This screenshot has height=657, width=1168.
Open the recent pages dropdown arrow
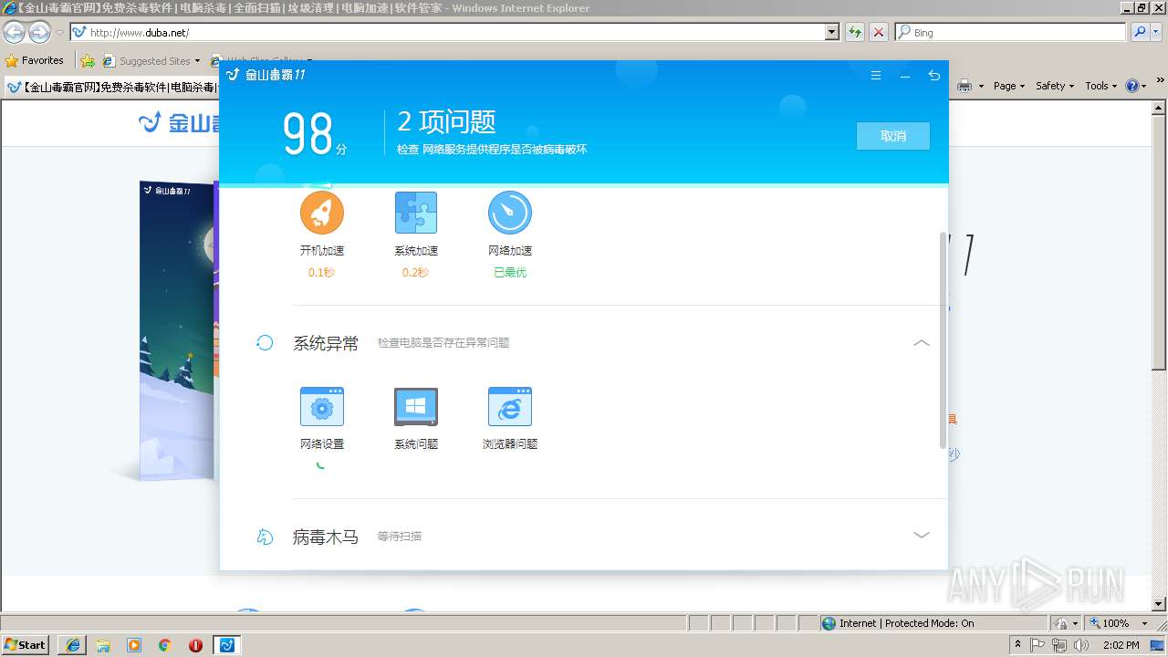(59, 33)
